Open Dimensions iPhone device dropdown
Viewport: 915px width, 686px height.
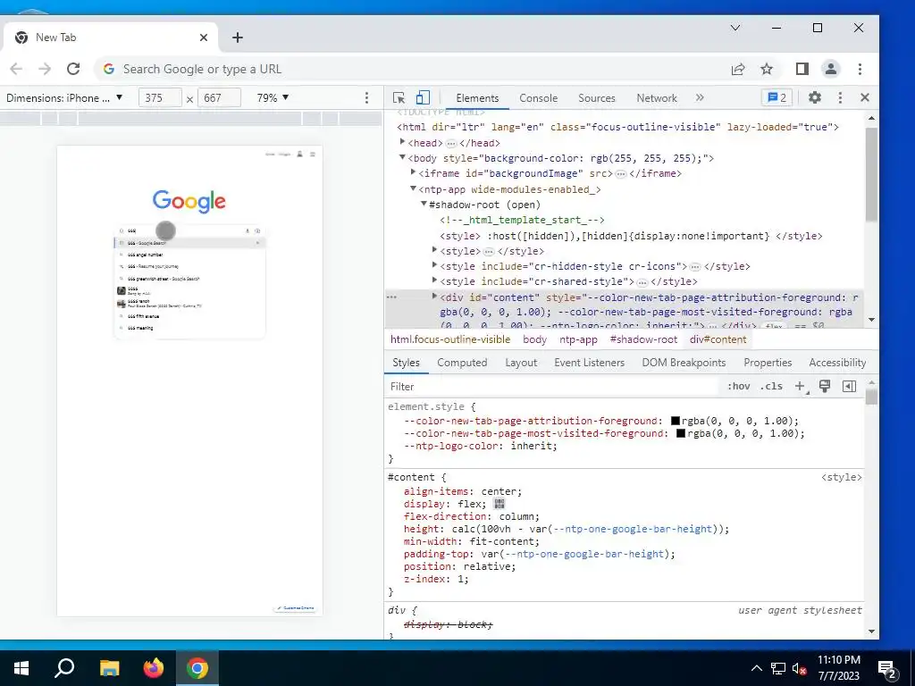pos(64,97)
